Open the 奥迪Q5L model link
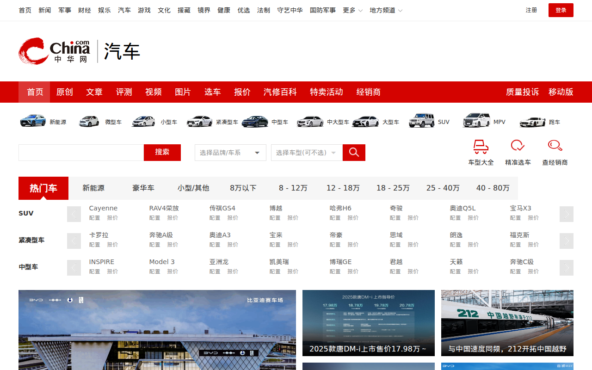 (x=462, y=208)
